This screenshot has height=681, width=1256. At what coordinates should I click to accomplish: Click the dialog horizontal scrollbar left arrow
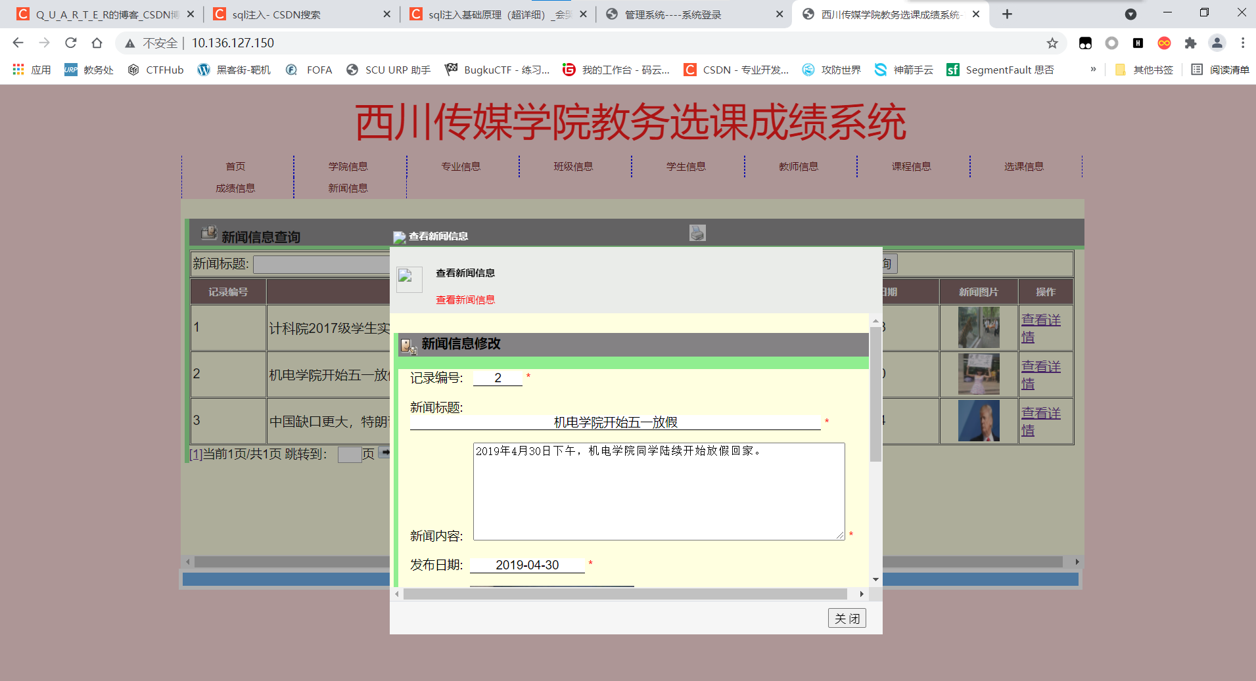point(396,594)
